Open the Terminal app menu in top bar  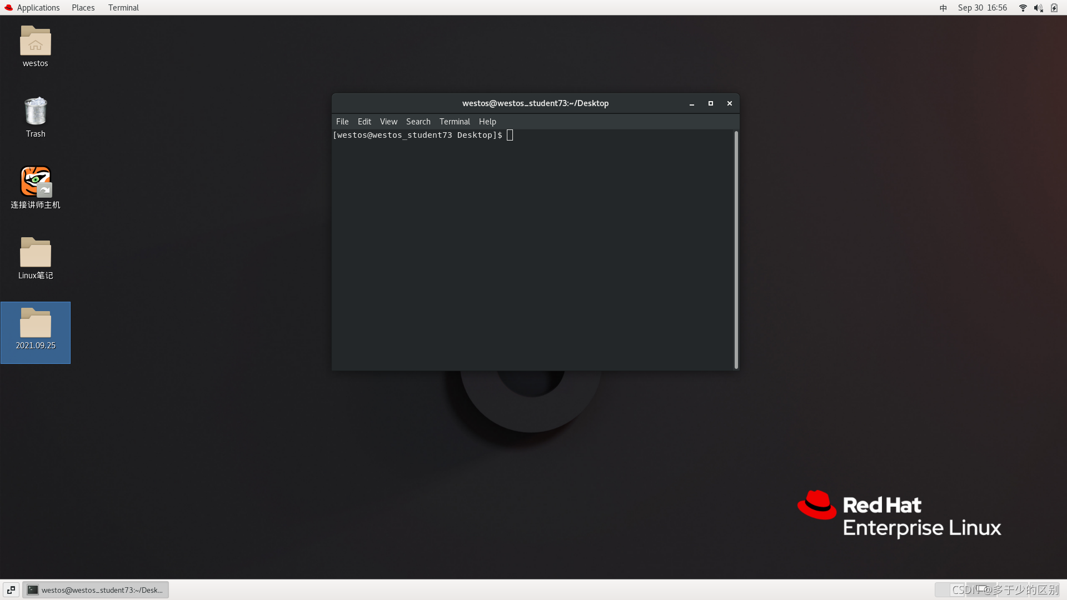pos(123,8)
